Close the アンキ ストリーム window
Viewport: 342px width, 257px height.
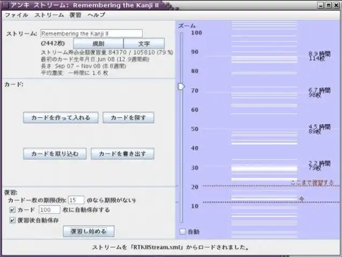pyautogui.click(x=336, y=5)
